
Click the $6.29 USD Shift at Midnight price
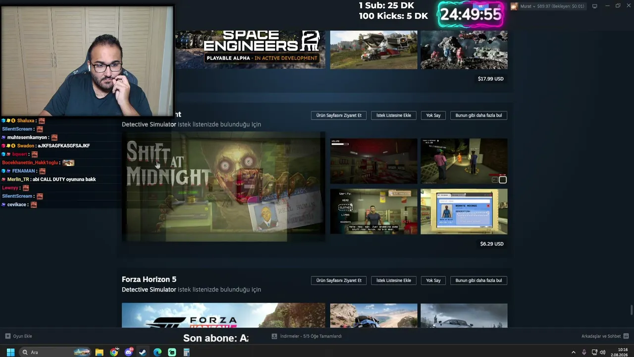492,244
